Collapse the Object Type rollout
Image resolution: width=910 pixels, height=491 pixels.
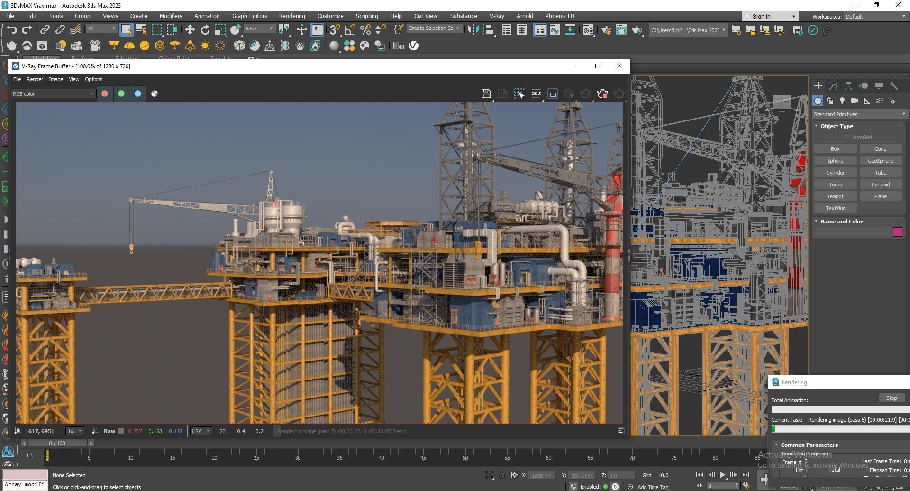click(x=837, y=126)
